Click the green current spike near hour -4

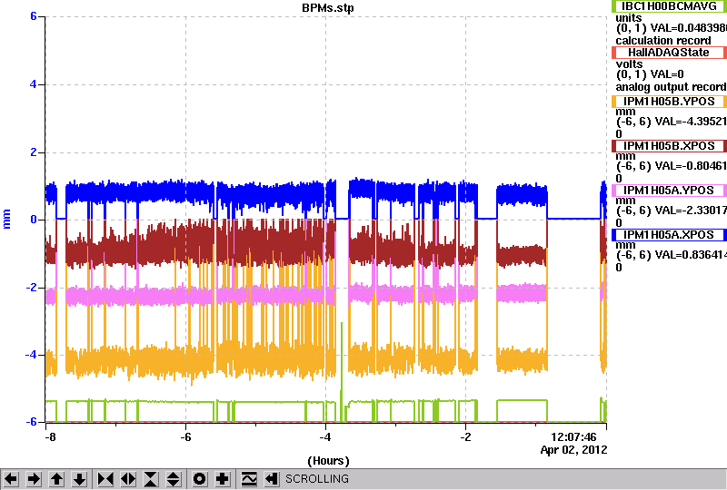pos(342,370)
